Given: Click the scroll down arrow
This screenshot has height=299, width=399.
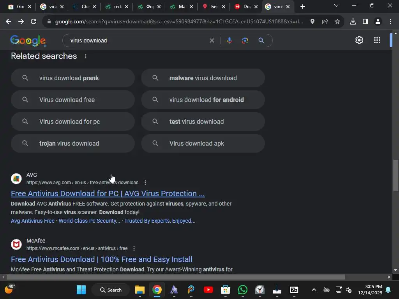Looking at the screenshot, I should coord(395,270).
